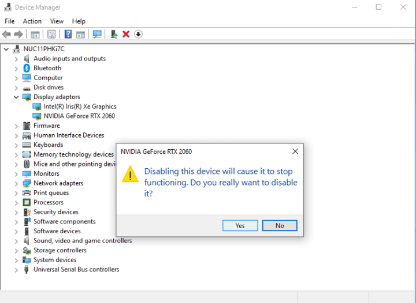Viewport: 416px width, 303px height.
Task: Click the Forward arrow toolbar icon
Action: click(x=18, y=34)
